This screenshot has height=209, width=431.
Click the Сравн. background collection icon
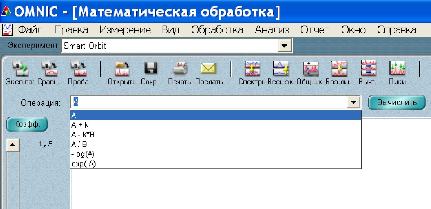point(49,69)
